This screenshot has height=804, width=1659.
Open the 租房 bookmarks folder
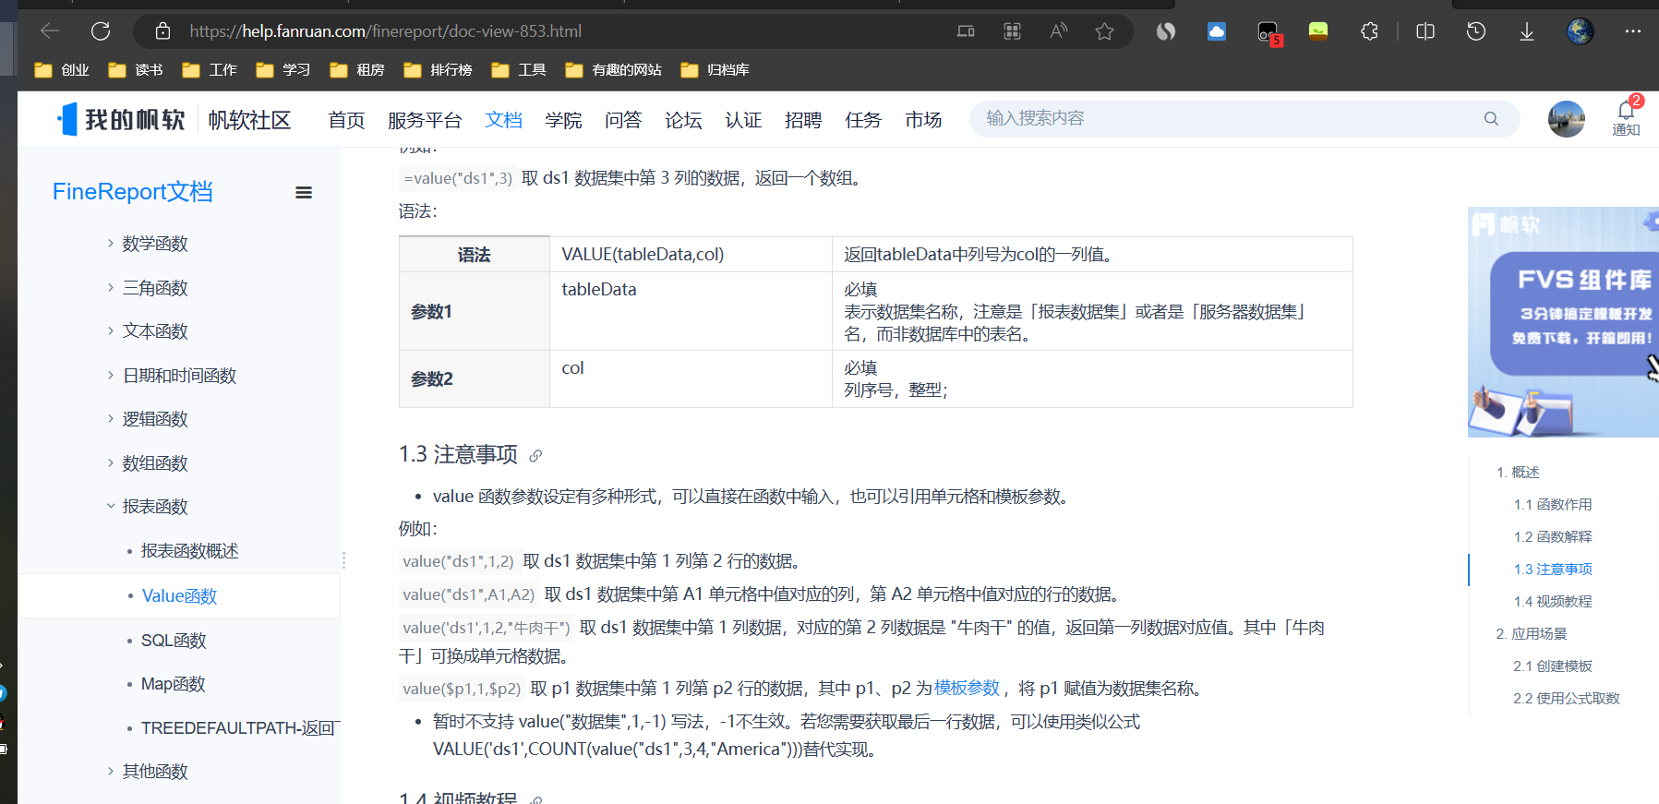coord(357,70)
